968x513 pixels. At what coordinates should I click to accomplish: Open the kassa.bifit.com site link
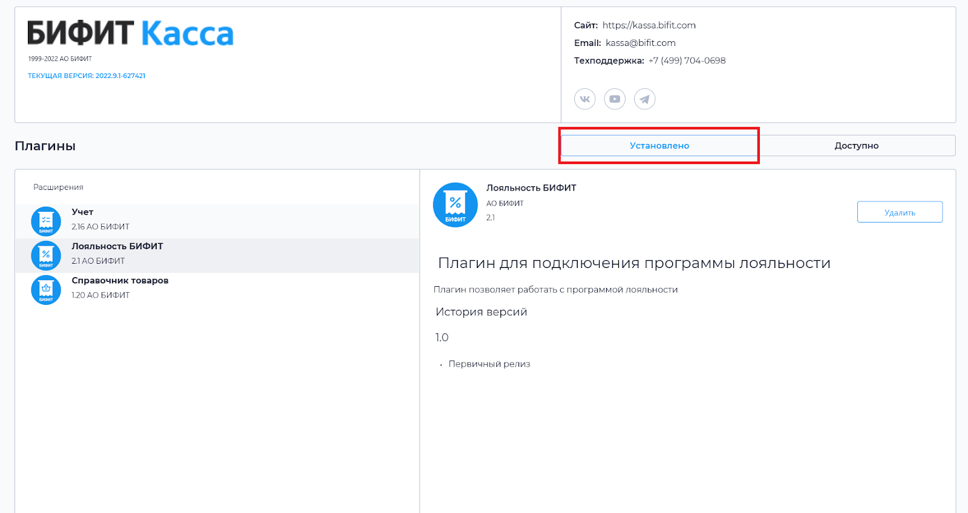coord(649,25)
